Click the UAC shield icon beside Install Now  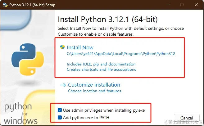point(62,47)
